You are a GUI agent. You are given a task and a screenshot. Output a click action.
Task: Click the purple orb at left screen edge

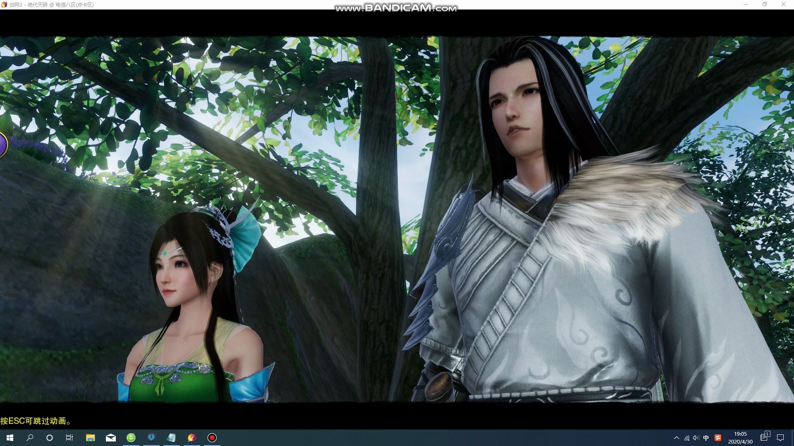pos(2,145)
